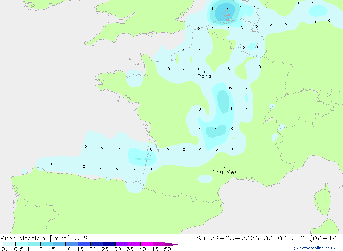The height and width of the screenshot is (251, 343).
Task: Pick the 40–45 mm magenta legend swatch
Action: (x=146, y=244)
